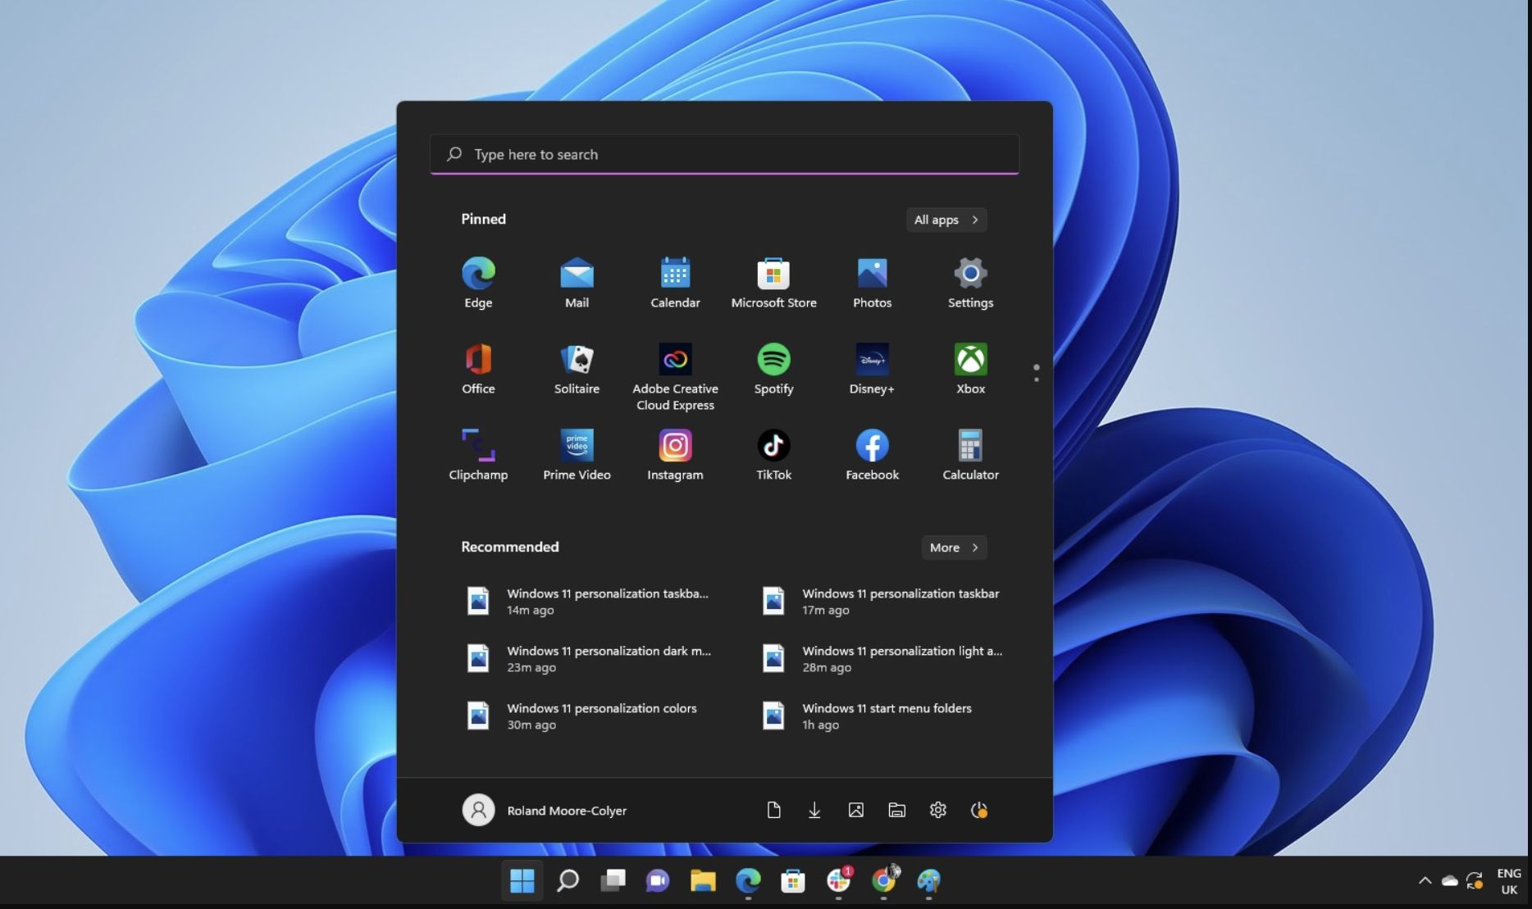Viewport: 1532px width, 909px height.
Task: Launch the Xbox app
Action: [x=970, y=369]
